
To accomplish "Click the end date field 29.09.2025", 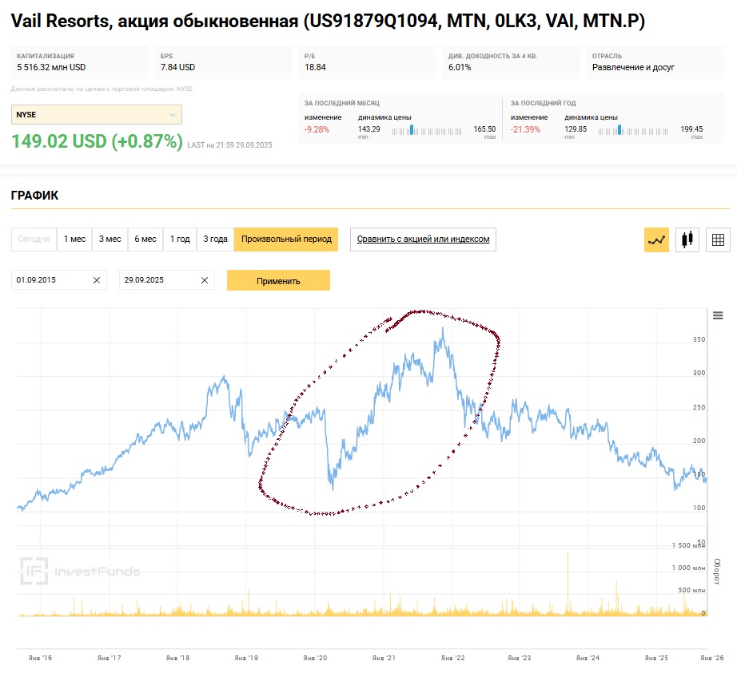I will [x=167, y=279].
